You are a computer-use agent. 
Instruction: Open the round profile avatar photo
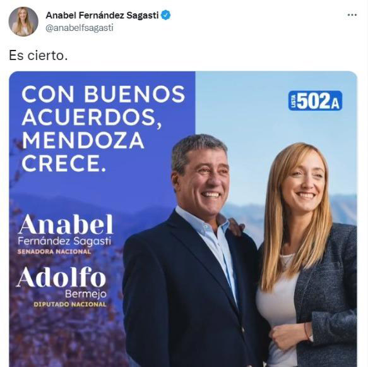23,21
